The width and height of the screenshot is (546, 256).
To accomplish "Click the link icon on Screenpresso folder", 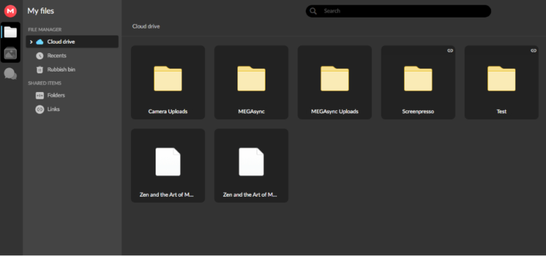I will click(450, 50).
